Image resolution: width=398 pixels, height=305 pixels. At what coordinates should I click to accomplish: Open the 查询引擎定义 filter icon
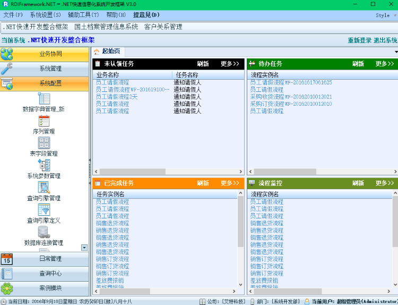[44, 210]
